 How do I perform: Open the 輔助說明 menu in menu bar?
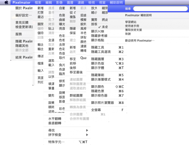116,3
